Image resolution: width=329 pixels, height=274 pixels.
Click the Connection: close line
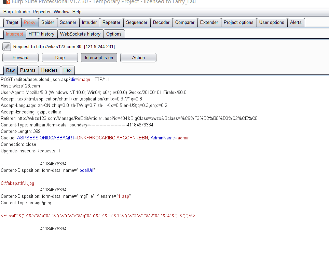click(18, 145)
